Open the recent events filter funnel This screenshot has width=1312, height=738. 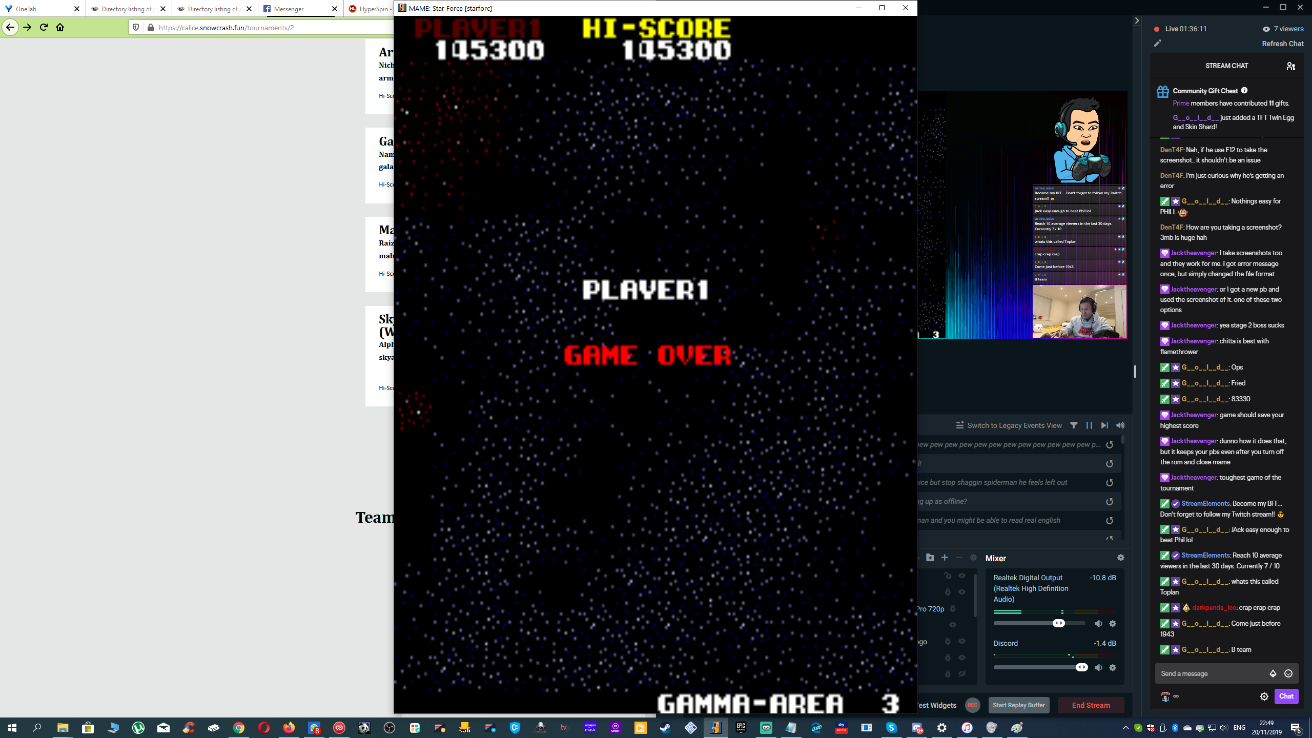click(x=1074, y=425)
